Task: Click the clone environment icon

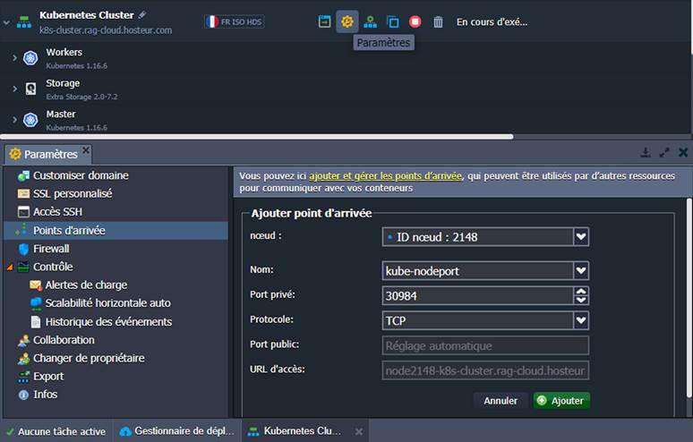Action: (x=392, y=21)
